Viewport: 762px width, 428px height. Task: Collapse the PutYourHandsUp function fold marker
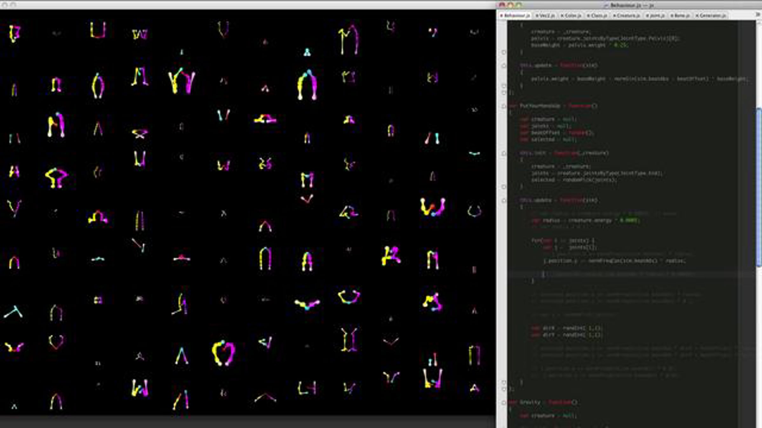pyautogui.click(x=504, y=106)
